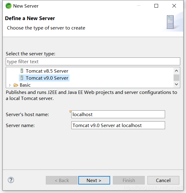The height and width of the screenshot is (193, 186).
Task: Click the Tomcat v8.5 Server icon
Action: click(x=22, y=71)
